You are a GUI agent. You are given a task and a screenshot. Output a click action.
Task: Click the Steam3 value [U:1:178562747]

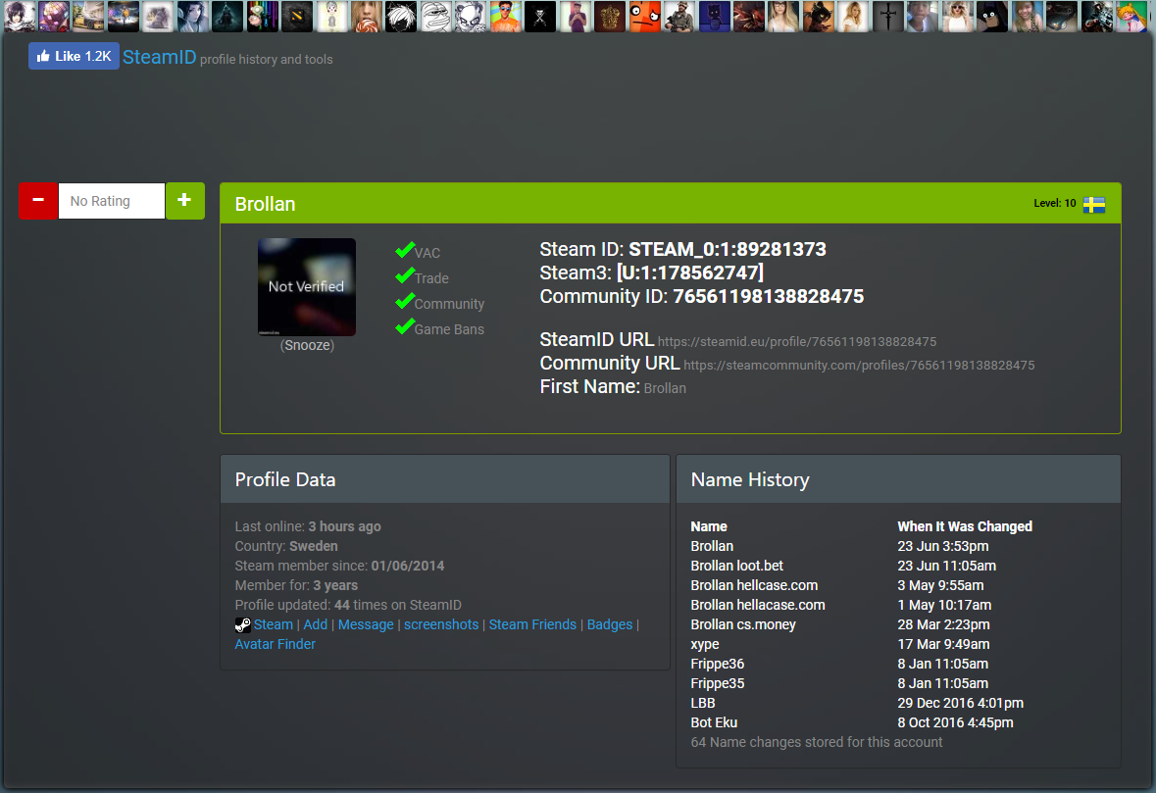[690, 273]
